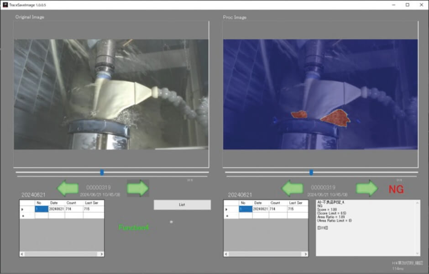
Task: Click the row selector arrow in the left grid
Action: 22,209
